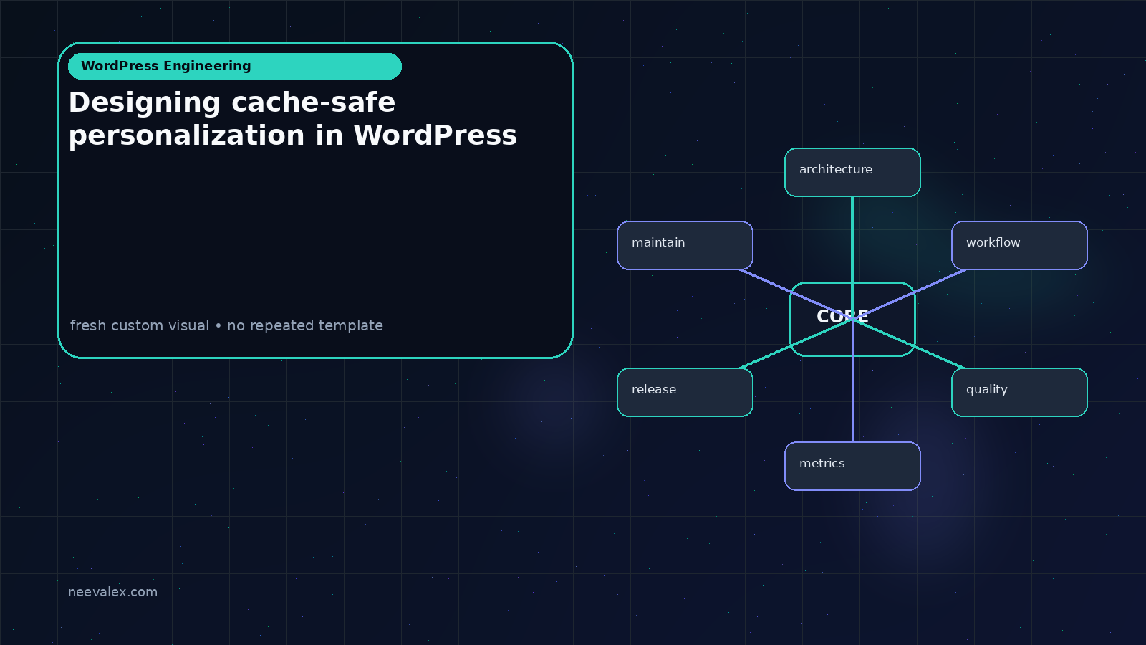
Task: Select the architecture node
Action: point(852,172)
